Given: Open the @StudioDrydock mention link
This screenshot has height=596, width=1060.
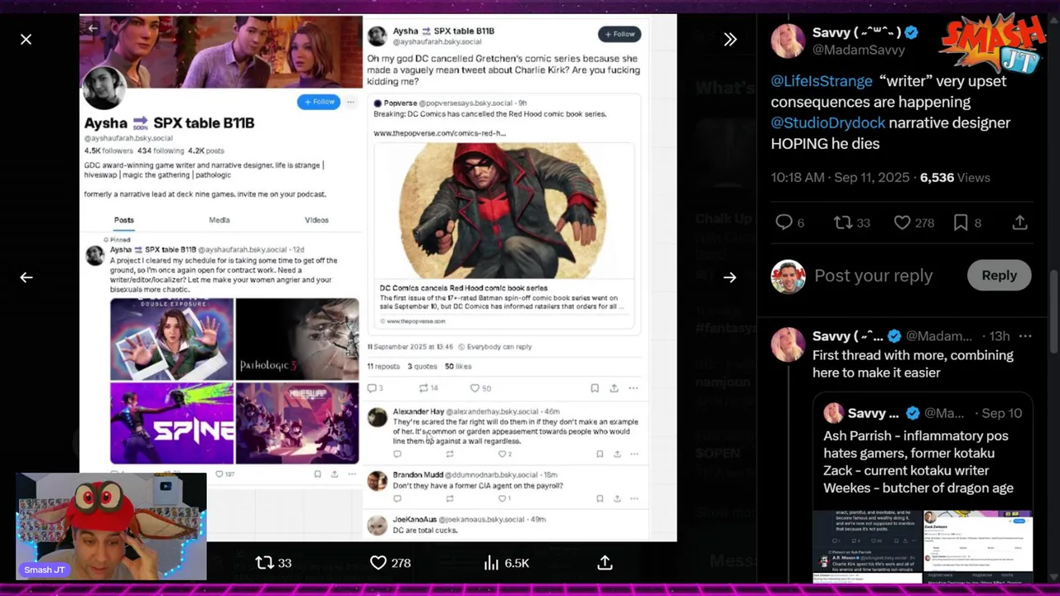Looking at the screenshot, I should [x=828, y=123].
